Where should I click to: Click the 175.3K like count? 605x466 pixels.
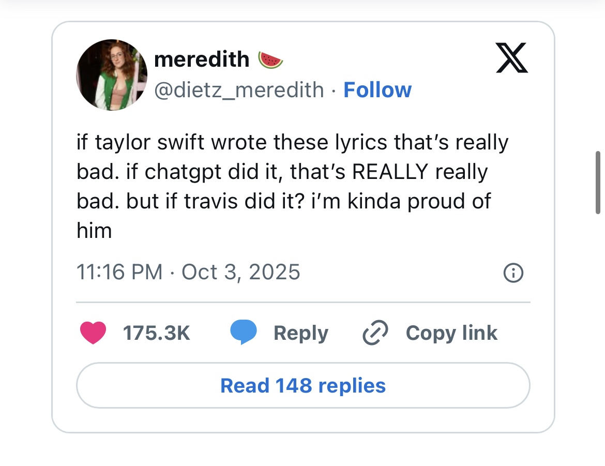click(x=157, y=333)
